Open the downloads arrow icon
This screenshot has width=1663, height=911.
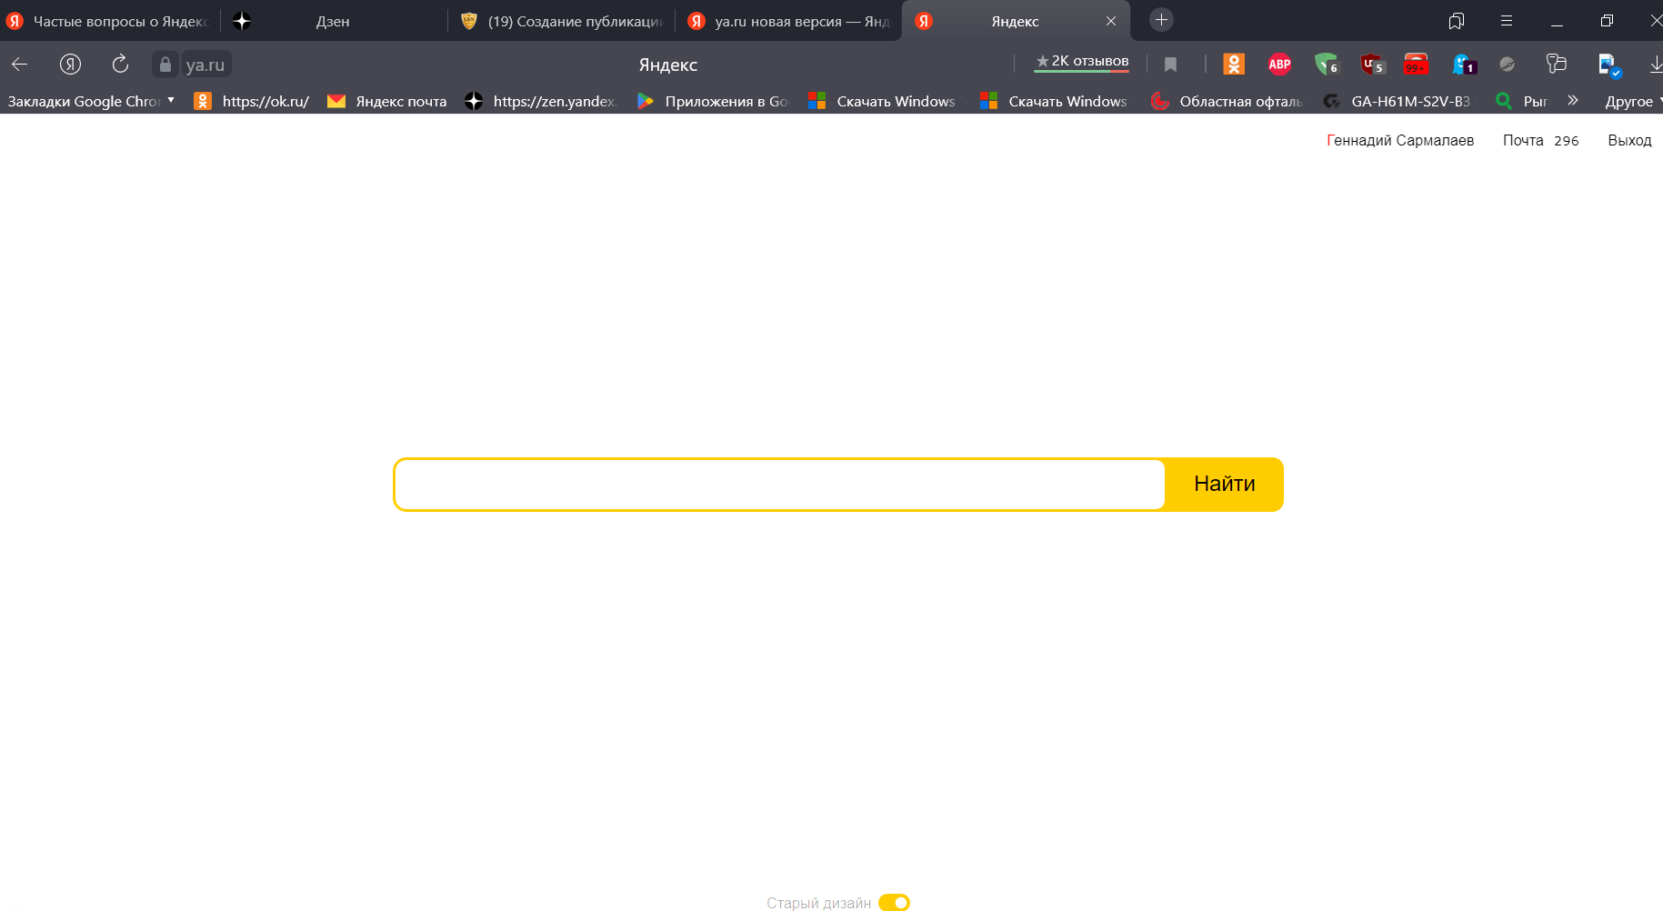pyautogui.click(x=1655, y=64)
